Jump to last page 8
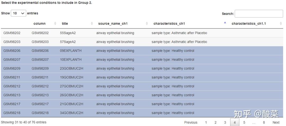Screen dimensions: 286x126 coord(264,122)
